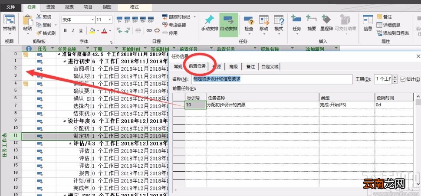Open the 常规 tab in the Task Information dialog

point(178,66)
